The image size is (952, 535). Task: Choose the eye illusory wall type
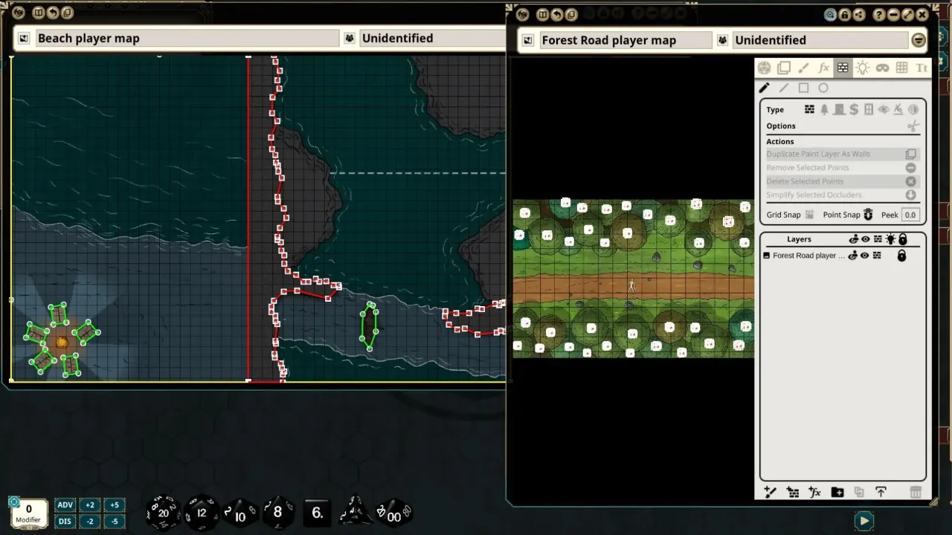[884, 109]
